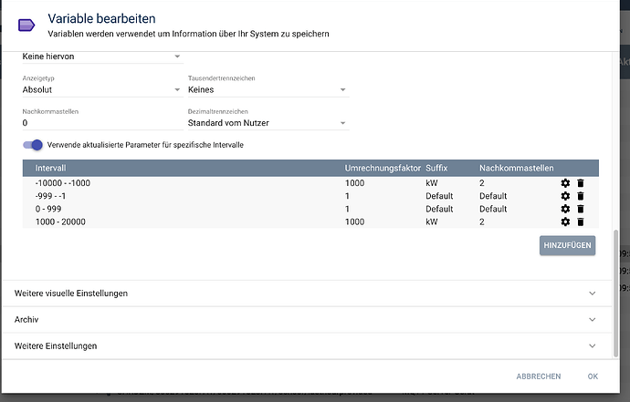Confirm the dialog with OK
Image resolution: width=630 pixels, height=402 pixels.
593,376
